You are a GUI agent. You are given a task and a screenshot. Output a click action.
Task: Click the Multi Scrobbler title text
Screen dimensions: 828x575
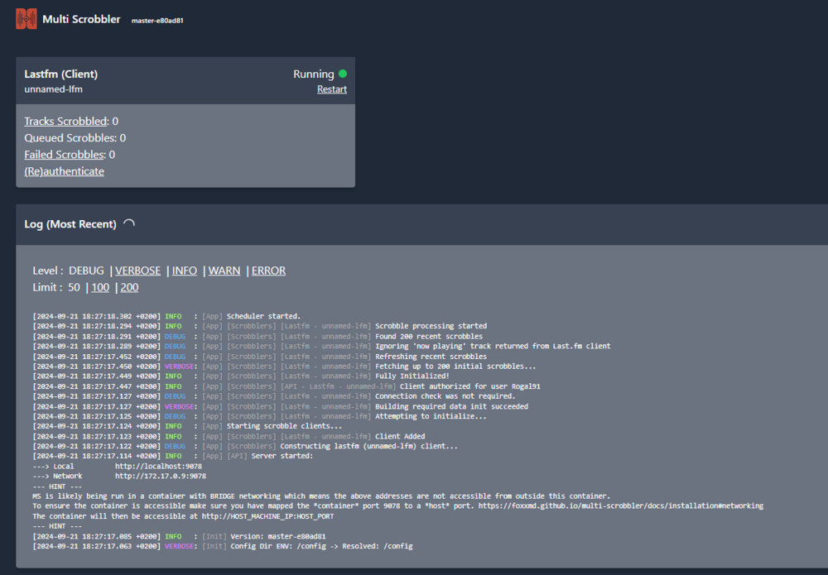[81, 20]
